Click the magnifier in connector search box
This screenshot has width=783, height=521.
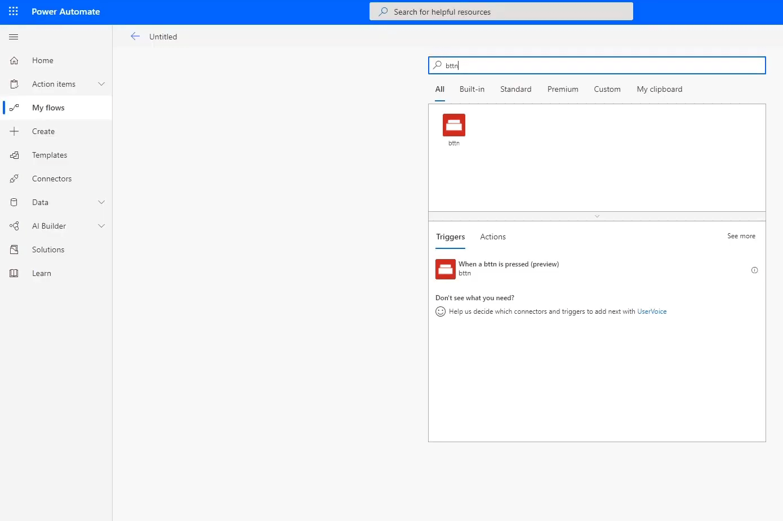(437, 65)
